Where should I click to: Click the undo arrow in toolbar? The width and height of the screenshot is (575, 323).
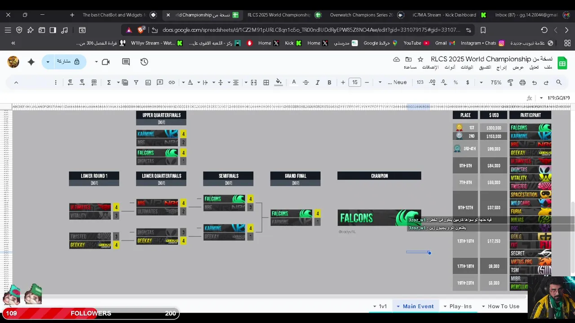(x=534, y=83)
